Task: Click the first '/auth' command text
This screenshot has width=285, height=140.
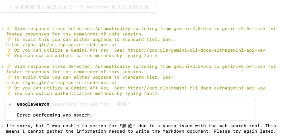Action: point(150,56)
